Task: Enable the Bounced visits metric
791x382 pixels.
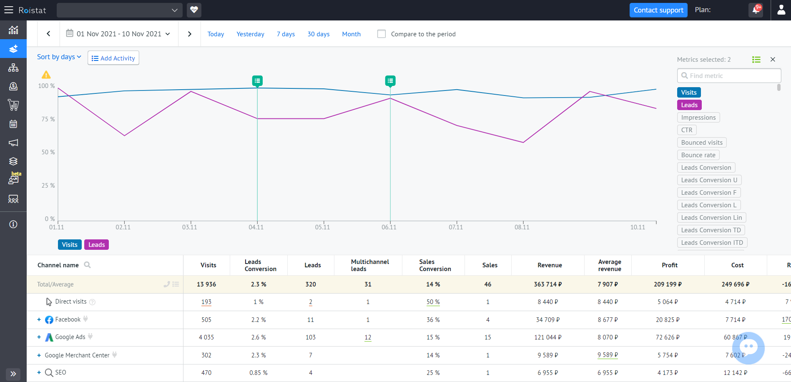Action: click(x=702, y=143)
